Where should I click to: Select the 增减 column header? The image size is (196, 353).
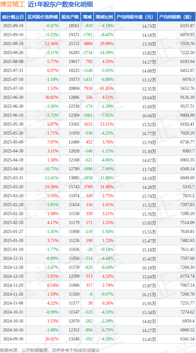point(87,17)
